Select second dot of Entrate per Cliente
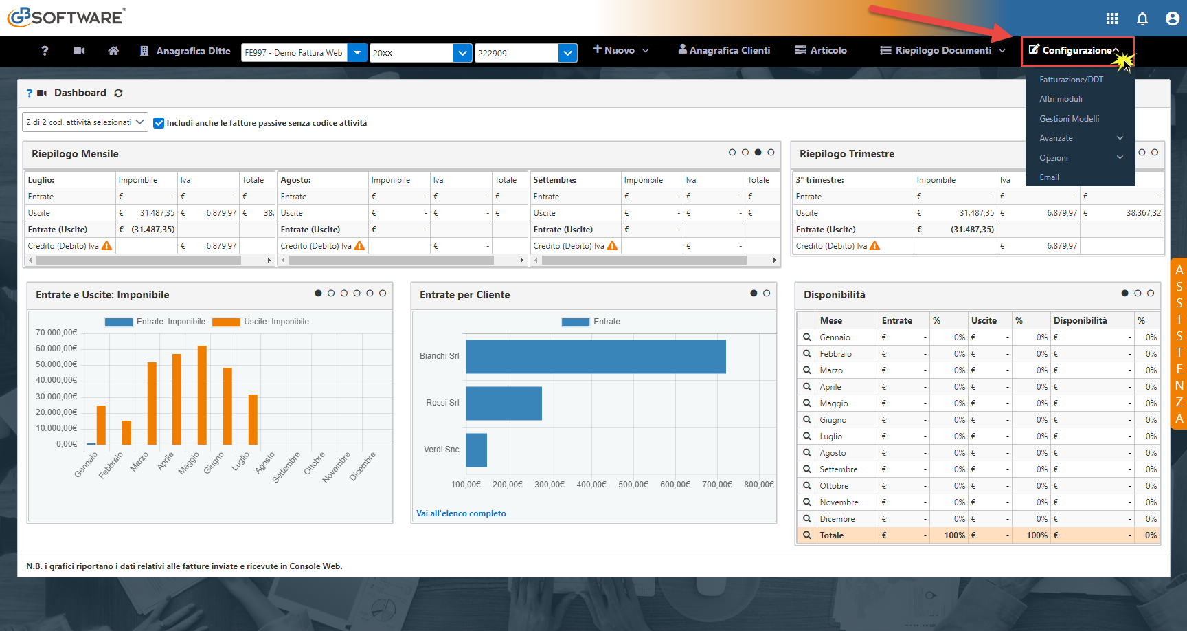The image size is (1187, 631). [x=767, y=294]
